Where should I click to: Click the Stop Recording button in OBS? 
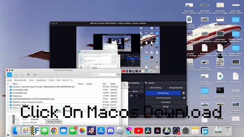[x=163, y=93]
